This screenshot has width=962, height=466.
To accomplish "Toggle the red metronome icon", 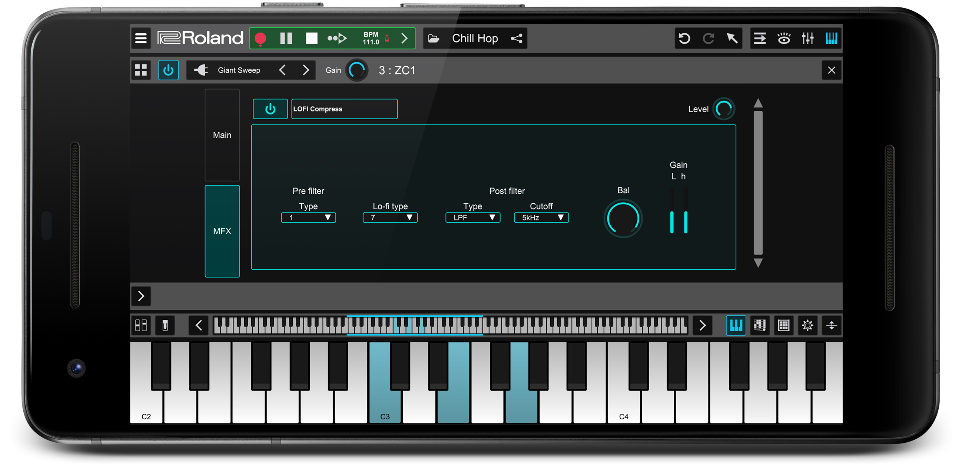I will tap(387, 38).
